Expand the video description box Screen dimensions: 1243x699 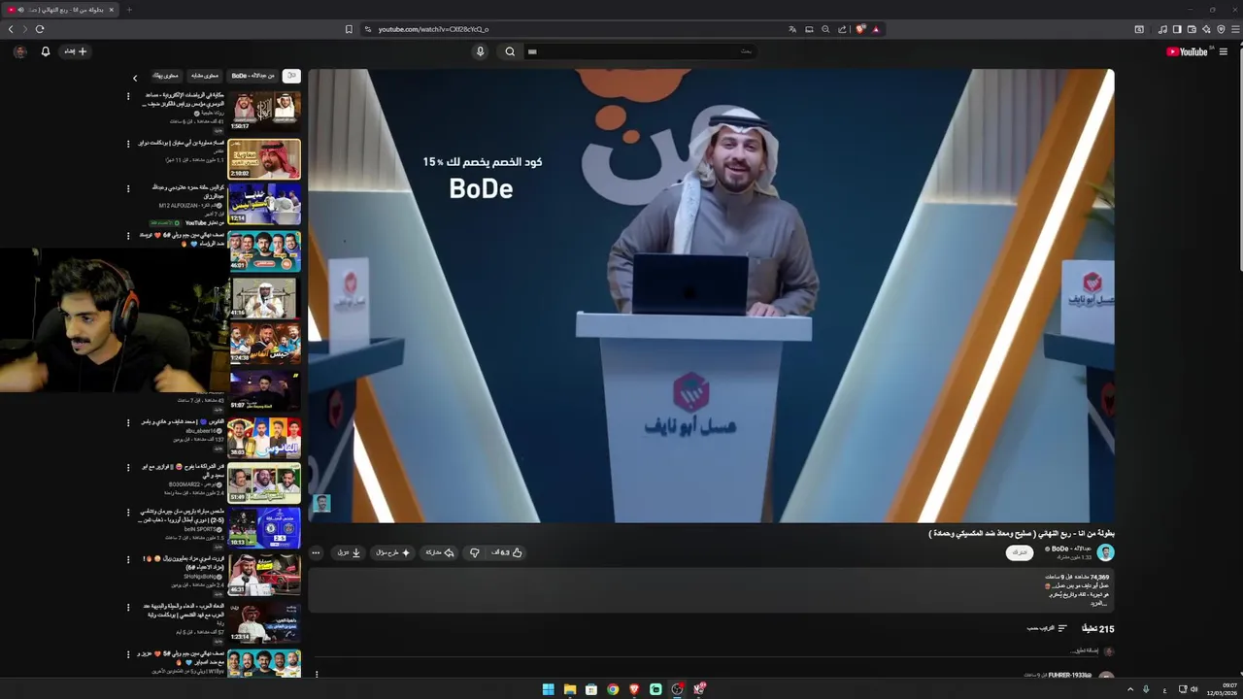[x=712, y=590]
